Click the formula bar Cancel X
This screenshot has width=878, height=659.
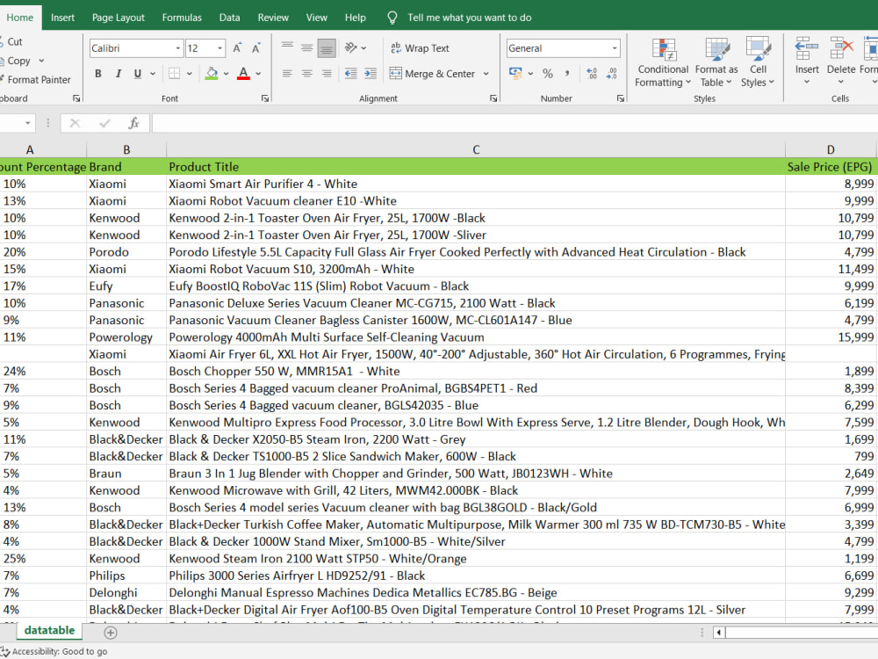tap(75, 123)
